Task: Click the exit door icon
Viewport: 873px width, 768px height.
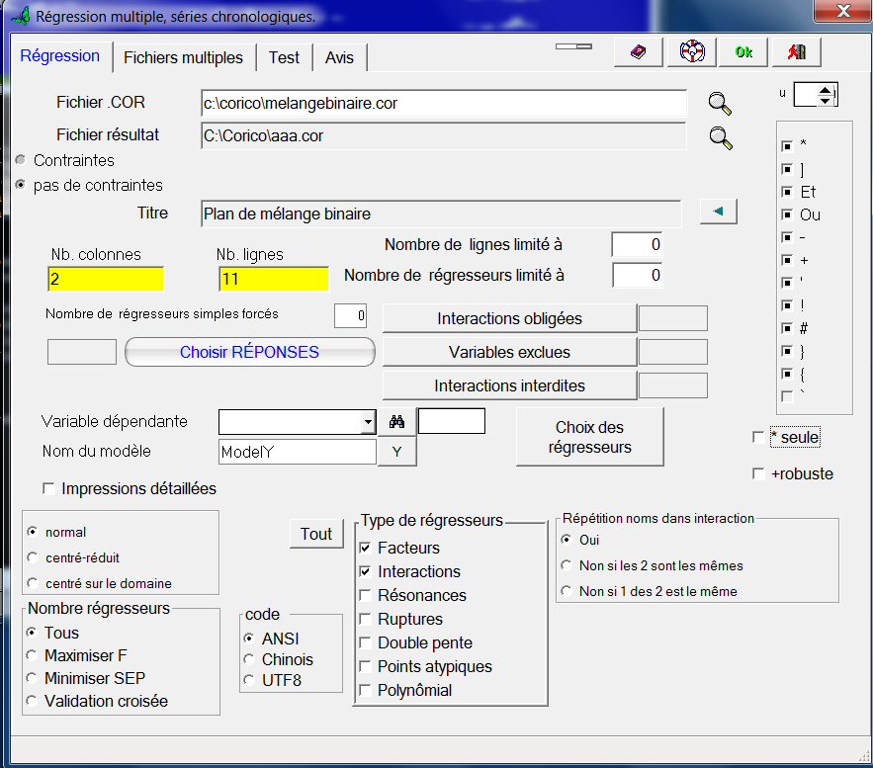Action: (x=797, y=52)
